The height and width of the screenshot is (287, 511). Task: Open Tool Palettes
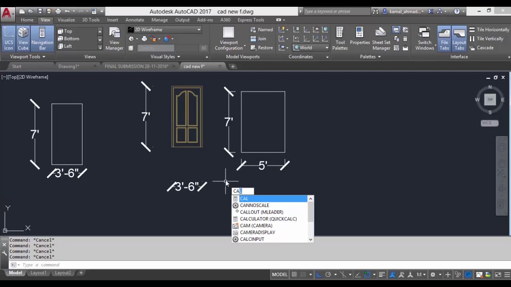pos(340,39)
